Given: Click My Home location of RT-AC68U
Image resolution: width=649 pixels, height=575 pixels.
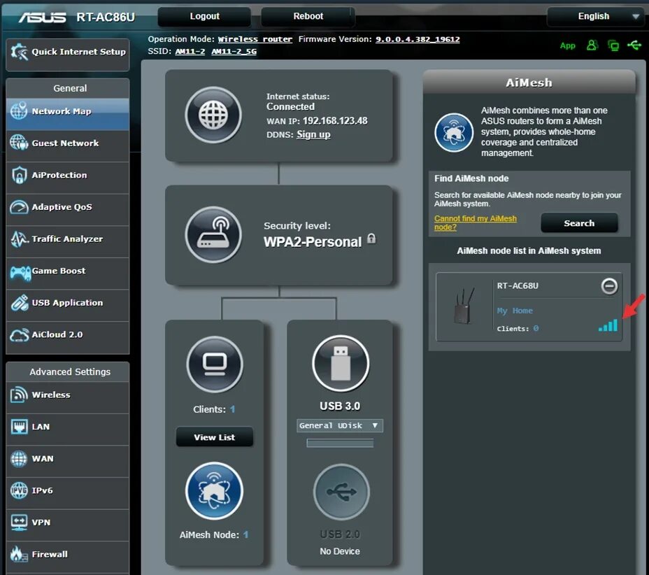Looking at the screenshot, I should click(x=515, y=311).
